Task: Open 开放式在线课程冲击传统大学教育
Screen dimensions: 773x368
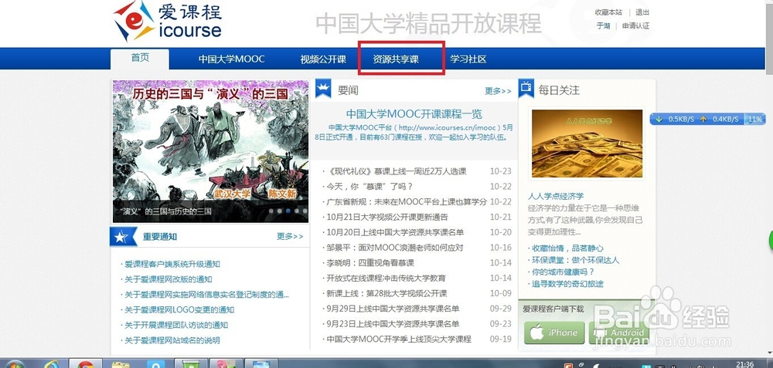Action: tap(386, 278)
